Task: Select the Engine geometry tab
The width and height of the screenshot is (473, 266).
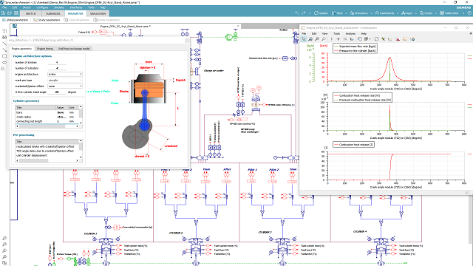Action: 21,49
